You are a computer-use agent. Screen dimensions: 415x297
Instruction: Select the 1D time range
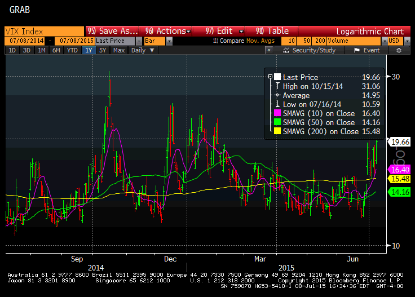pos(12,50)
